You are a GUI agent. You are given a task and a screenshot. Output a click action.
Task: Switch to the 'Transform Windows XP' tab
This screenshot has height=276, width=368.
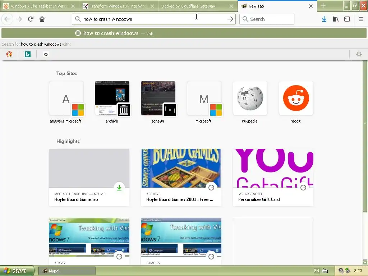tap(119, 6)
